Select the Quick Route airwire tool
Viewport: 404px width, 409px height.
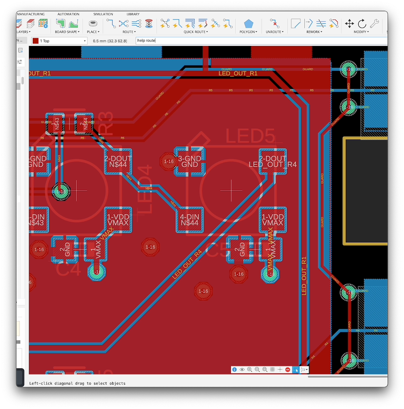coord(165,23)
